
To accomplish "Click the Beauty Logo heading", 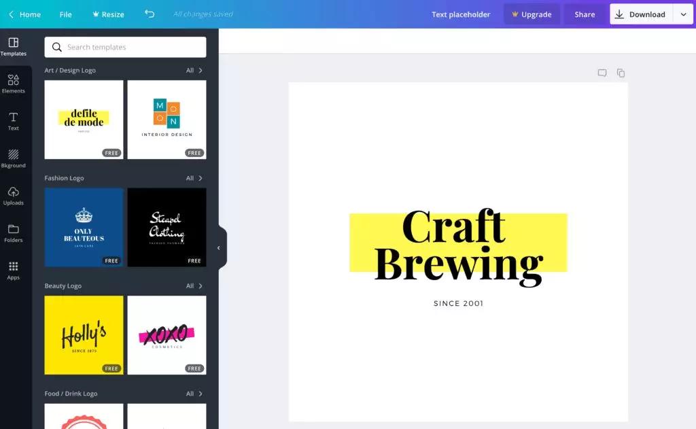I will (x=63, y=286).
